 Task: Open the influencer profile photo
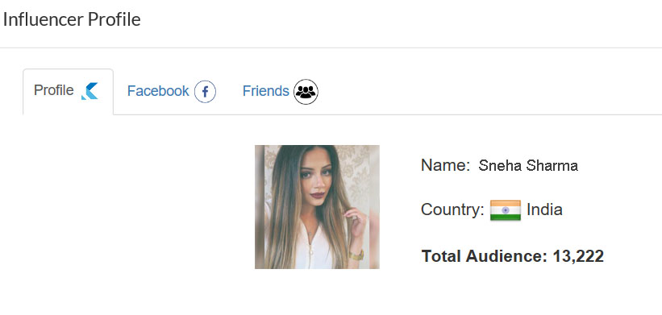(x=317, y=207)
